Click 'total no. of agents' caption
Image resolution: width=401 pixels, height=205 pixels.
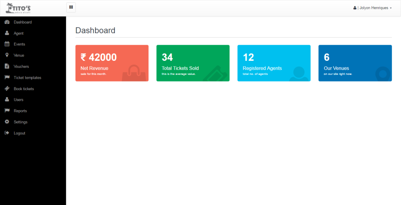(x=255, y=74)
